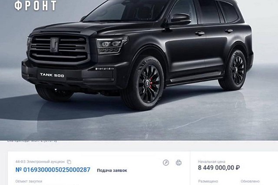
Task: Click the SUV's side mirror
Action: point(180,19)
